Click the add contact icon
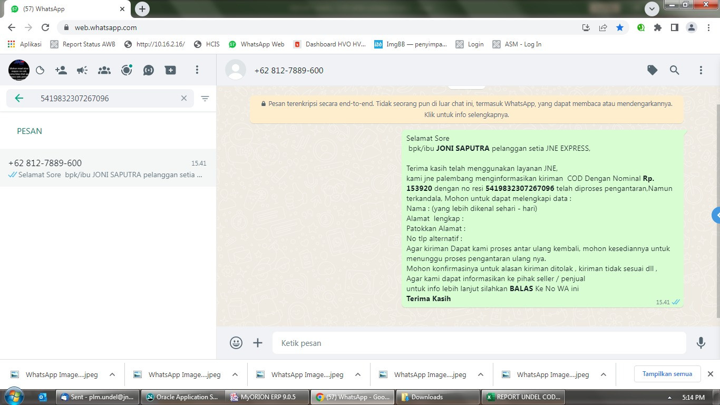The height and width of the screenshot is (405, 720). [61, 70]
